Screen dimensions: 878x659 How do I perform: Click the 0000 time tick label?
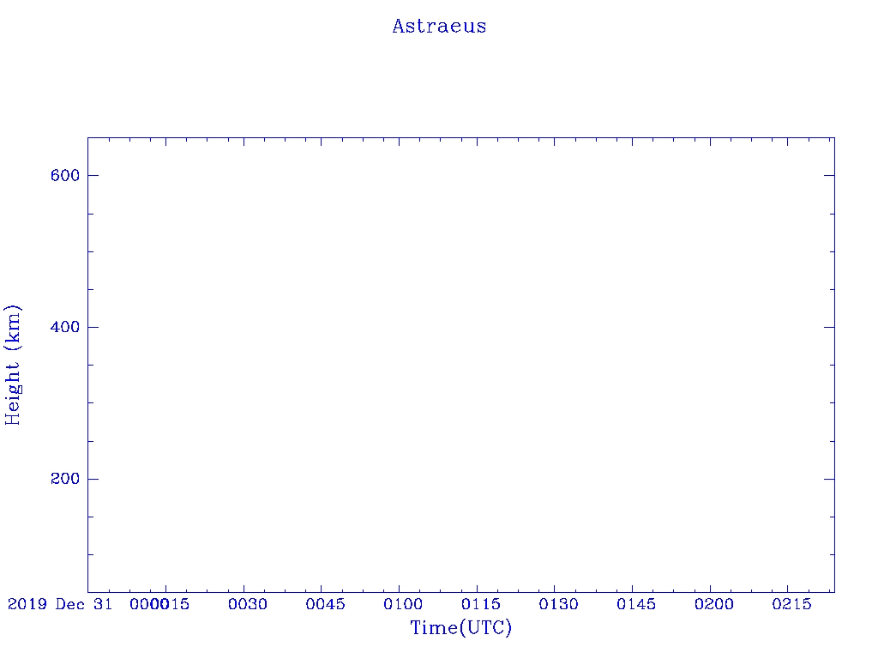(149, 604)
